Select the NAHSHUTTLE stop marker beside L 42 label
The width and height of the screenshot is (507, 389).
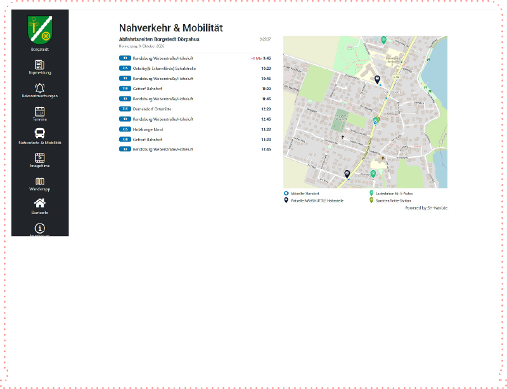click(377, 79)
